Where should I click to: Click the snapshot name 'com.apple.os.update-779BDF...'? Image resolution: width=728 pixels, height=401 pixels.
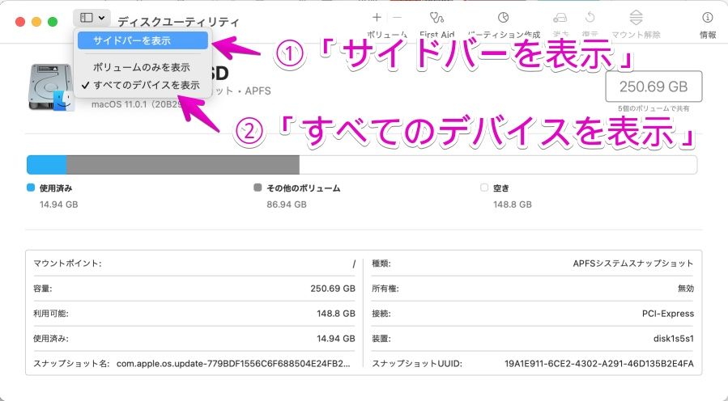point(233,364)
